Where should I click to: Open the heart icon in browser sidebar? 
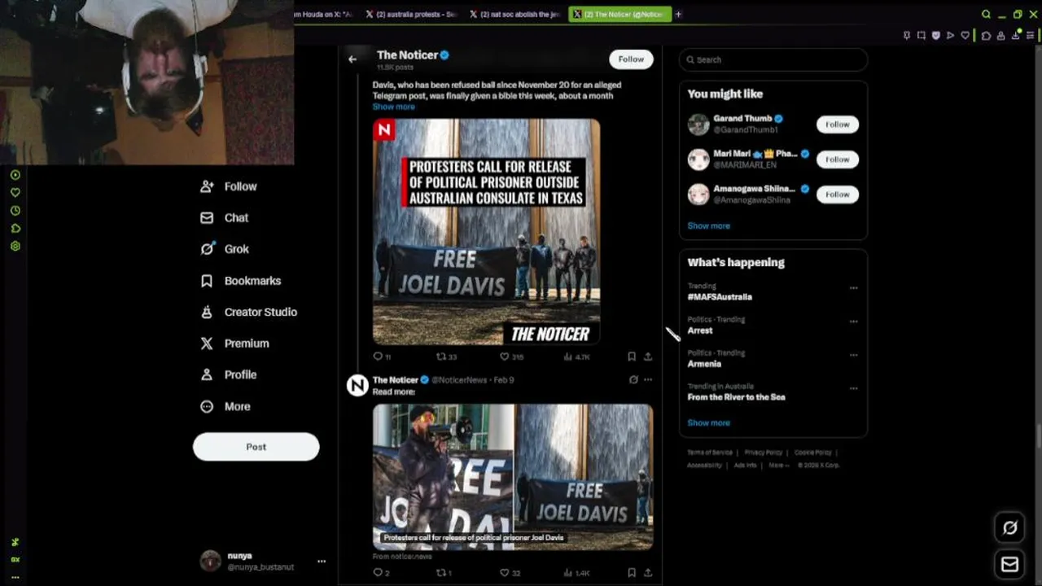click(x=15, y=193)
